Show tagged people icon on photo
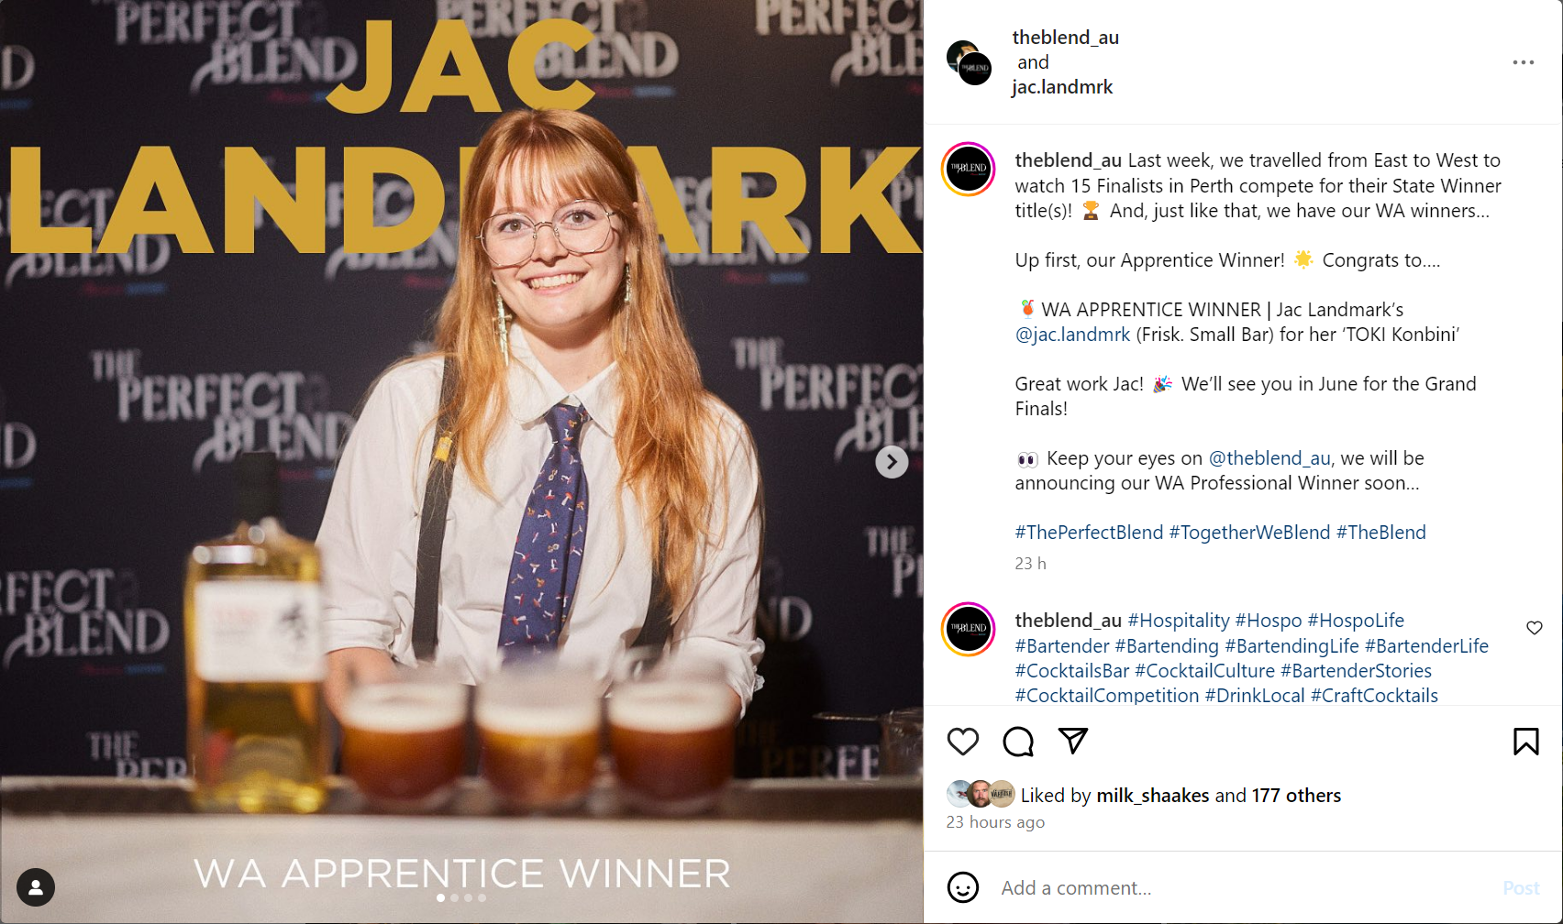The width and height of the screenshot is (1563, 924). click(x=36, y=887)
